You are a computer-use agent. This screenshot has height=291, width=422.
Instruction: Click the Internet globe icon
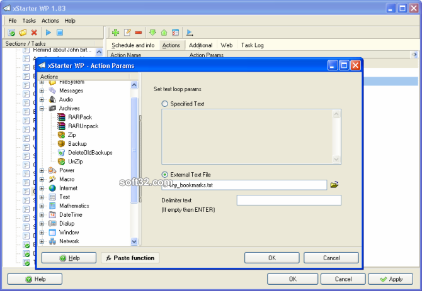(52, 188)
